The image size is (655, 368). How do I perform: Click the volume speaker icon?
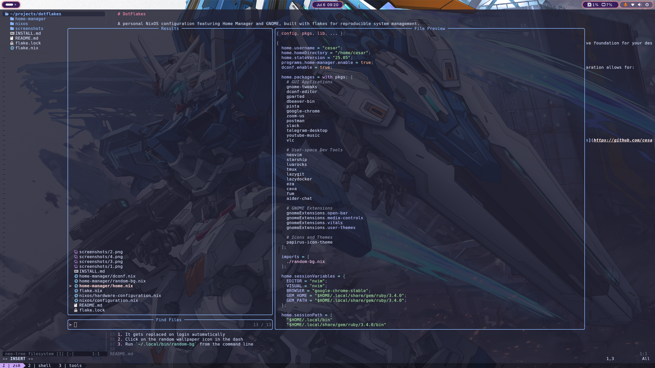(x=640, y=5)
